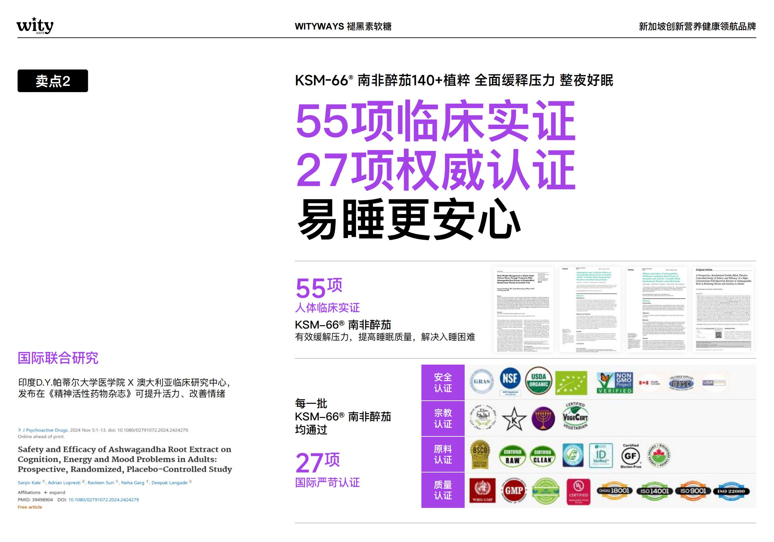Click the 卖点2 black label
Screen dimensions: 774x542
[52, 81]
